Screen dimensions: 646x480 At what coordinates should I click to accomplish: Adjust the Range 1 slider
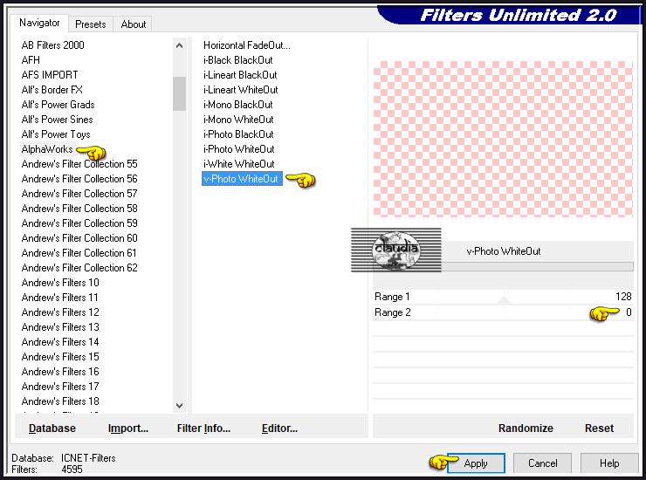503,297
